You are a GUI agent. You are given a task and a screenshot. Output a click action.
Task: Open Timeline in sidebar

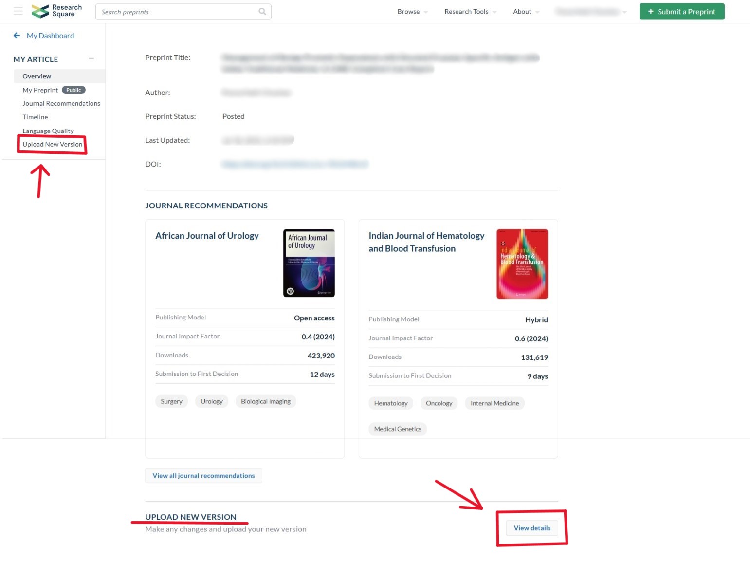click(x=35, y=117)
